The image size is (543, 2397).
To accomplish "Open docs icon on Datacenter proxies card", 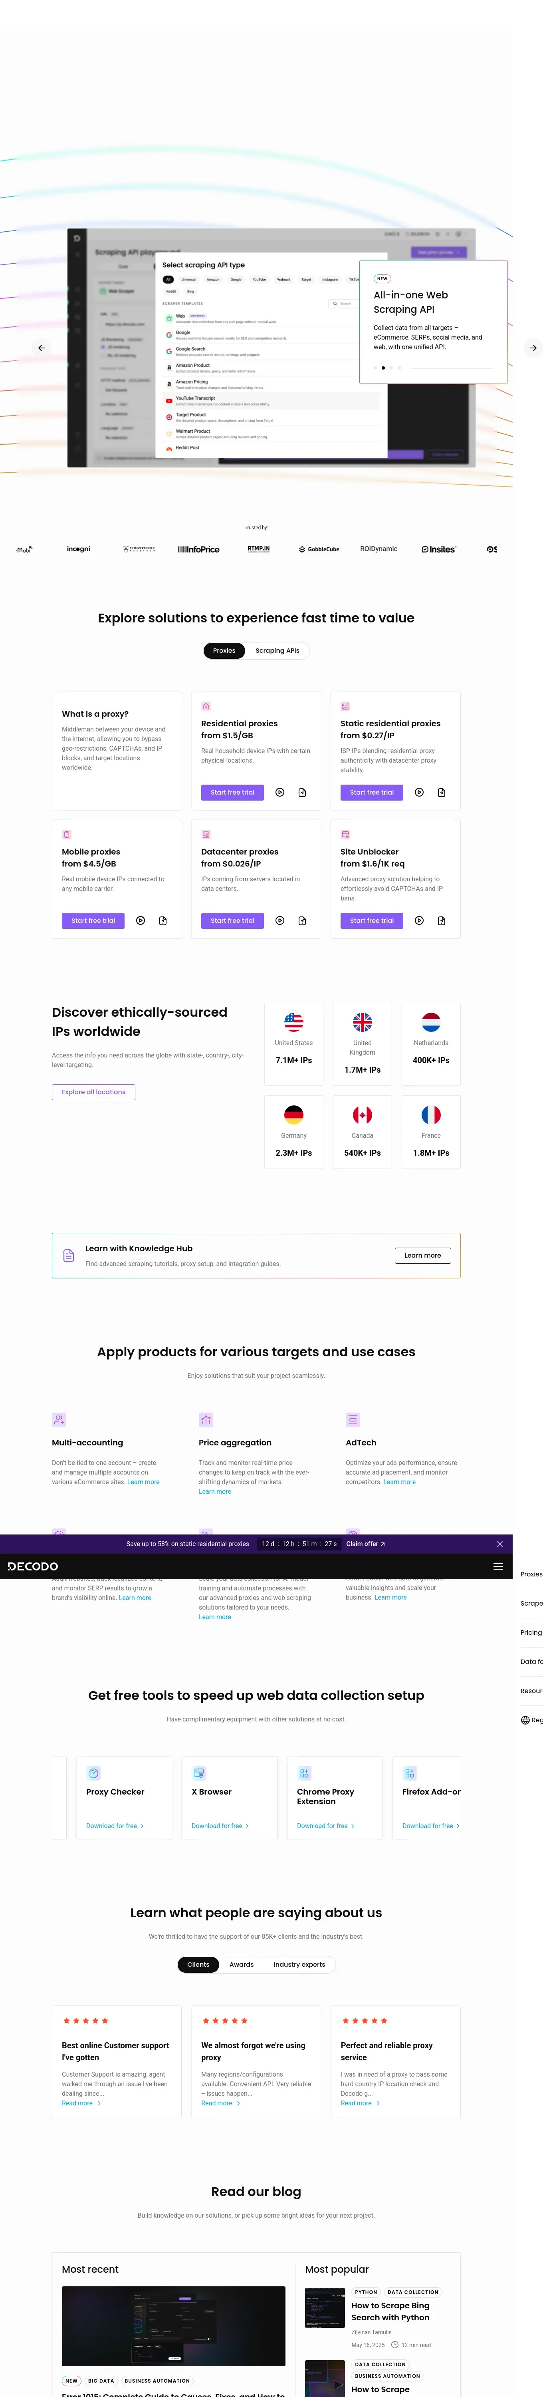I will (302, 921).
